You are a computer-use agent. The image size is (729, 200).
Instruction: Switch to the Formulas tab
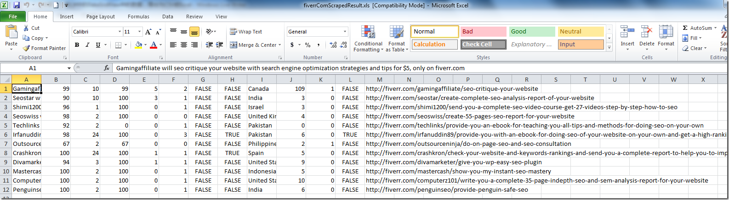[x=138, y=17]
